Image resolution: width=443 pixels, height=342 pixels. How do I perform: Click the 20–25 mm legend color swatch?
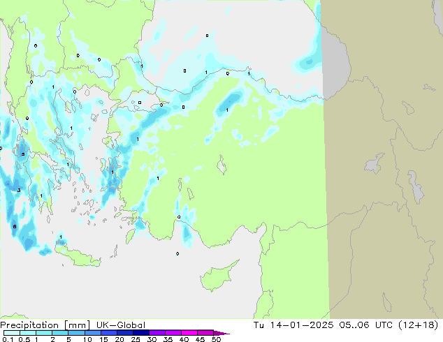[124, 333]
